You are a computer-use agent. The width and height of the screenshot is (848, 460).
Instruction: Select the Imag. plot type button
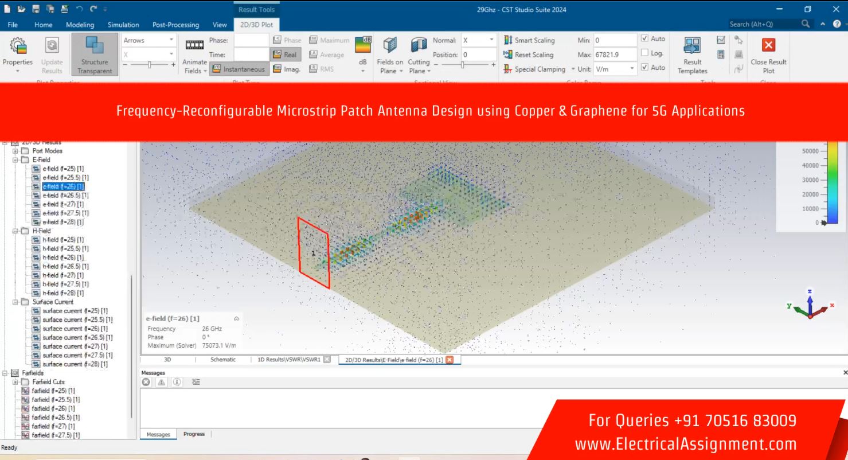pyautogui.click(x=287, y=69)
